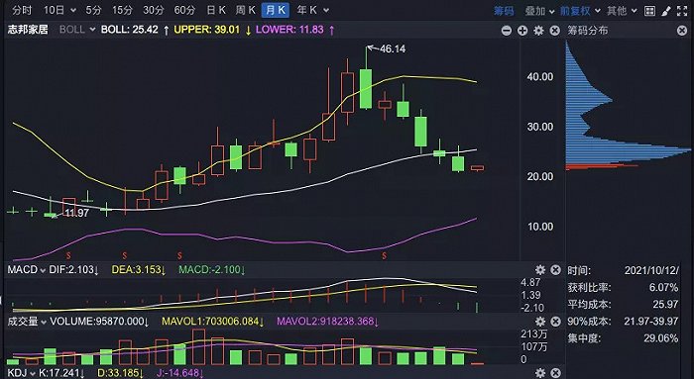Click the zoom-out minus icon on main chart
Image resolution: width=694 pixels, height=379 pixels.
507,31
